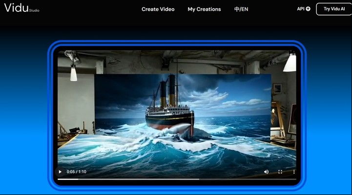
Task: Open the three-dot more options menu
Action: 294,172
